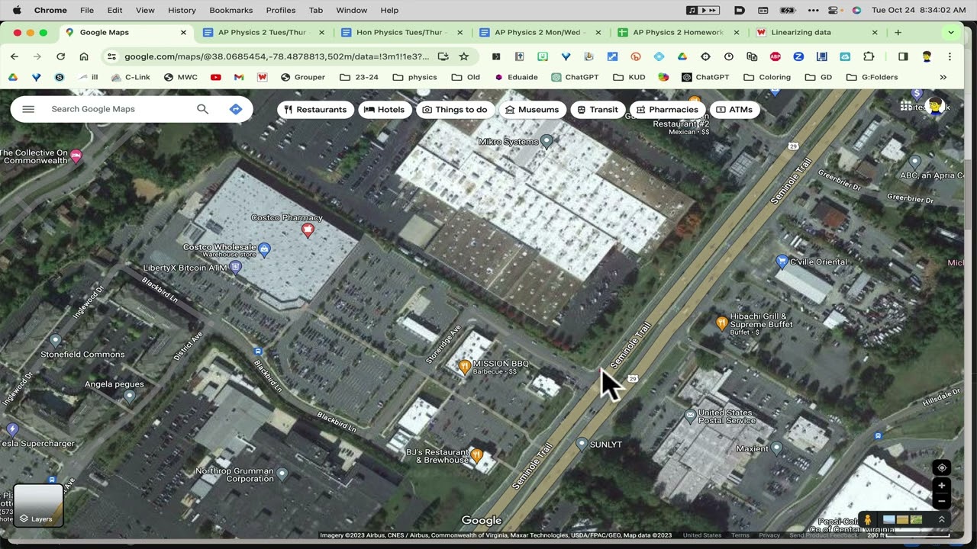Click the address bar URL
The width and height of the screenshot is (977, 549).
[276, 56]
